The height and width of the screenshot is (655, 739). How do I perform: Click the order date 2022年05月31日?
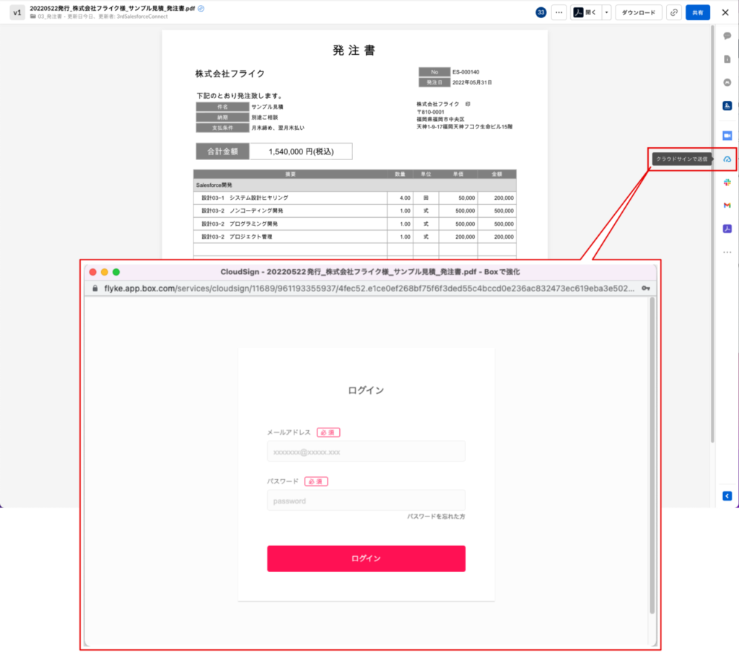(x=472, y=82)
